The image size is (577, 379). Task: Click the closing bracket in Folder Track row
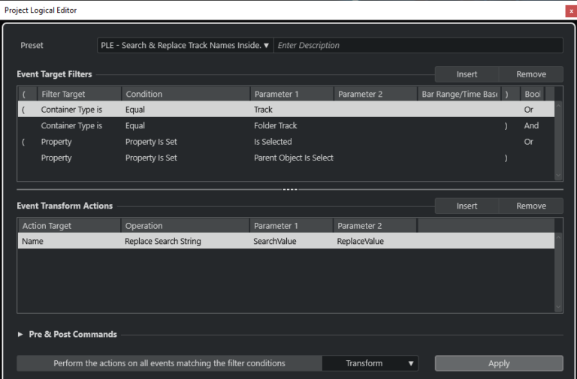coord(506,126)
